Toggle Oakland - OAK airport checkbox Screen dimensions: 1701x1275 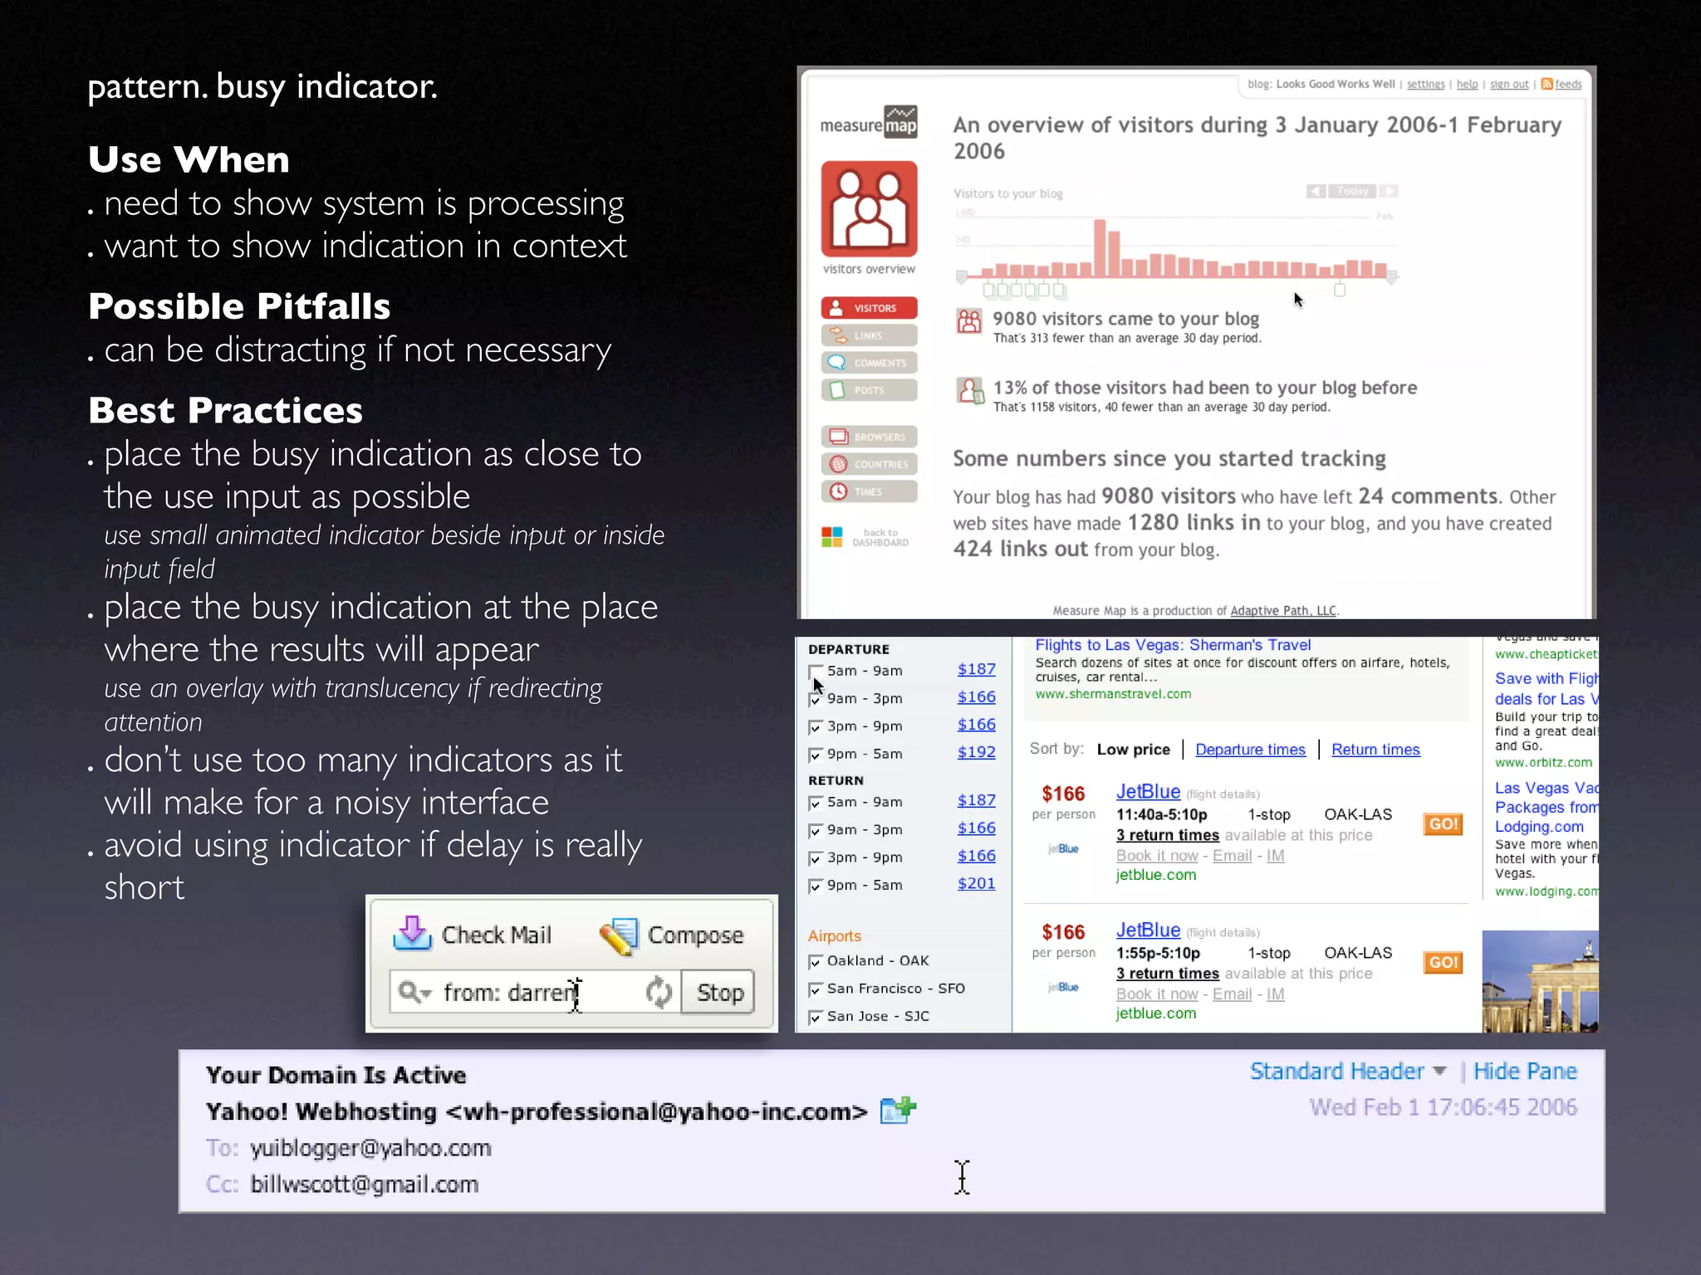point(816,962)
